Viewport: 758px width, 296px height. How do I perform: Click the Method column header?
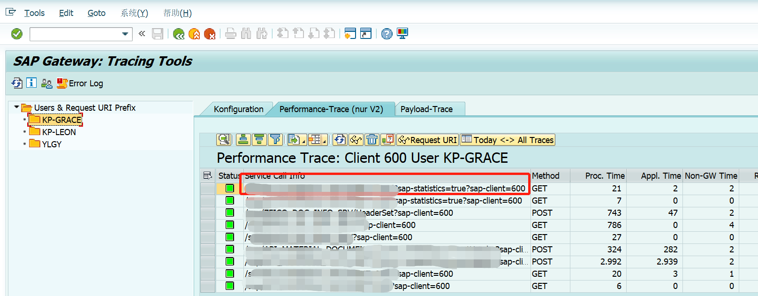click(550, 175)
